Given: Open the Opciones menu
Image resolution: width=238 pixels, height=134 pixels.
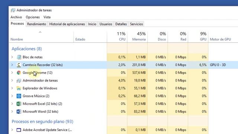Looking at the screenshot, I should click(33, 17).
